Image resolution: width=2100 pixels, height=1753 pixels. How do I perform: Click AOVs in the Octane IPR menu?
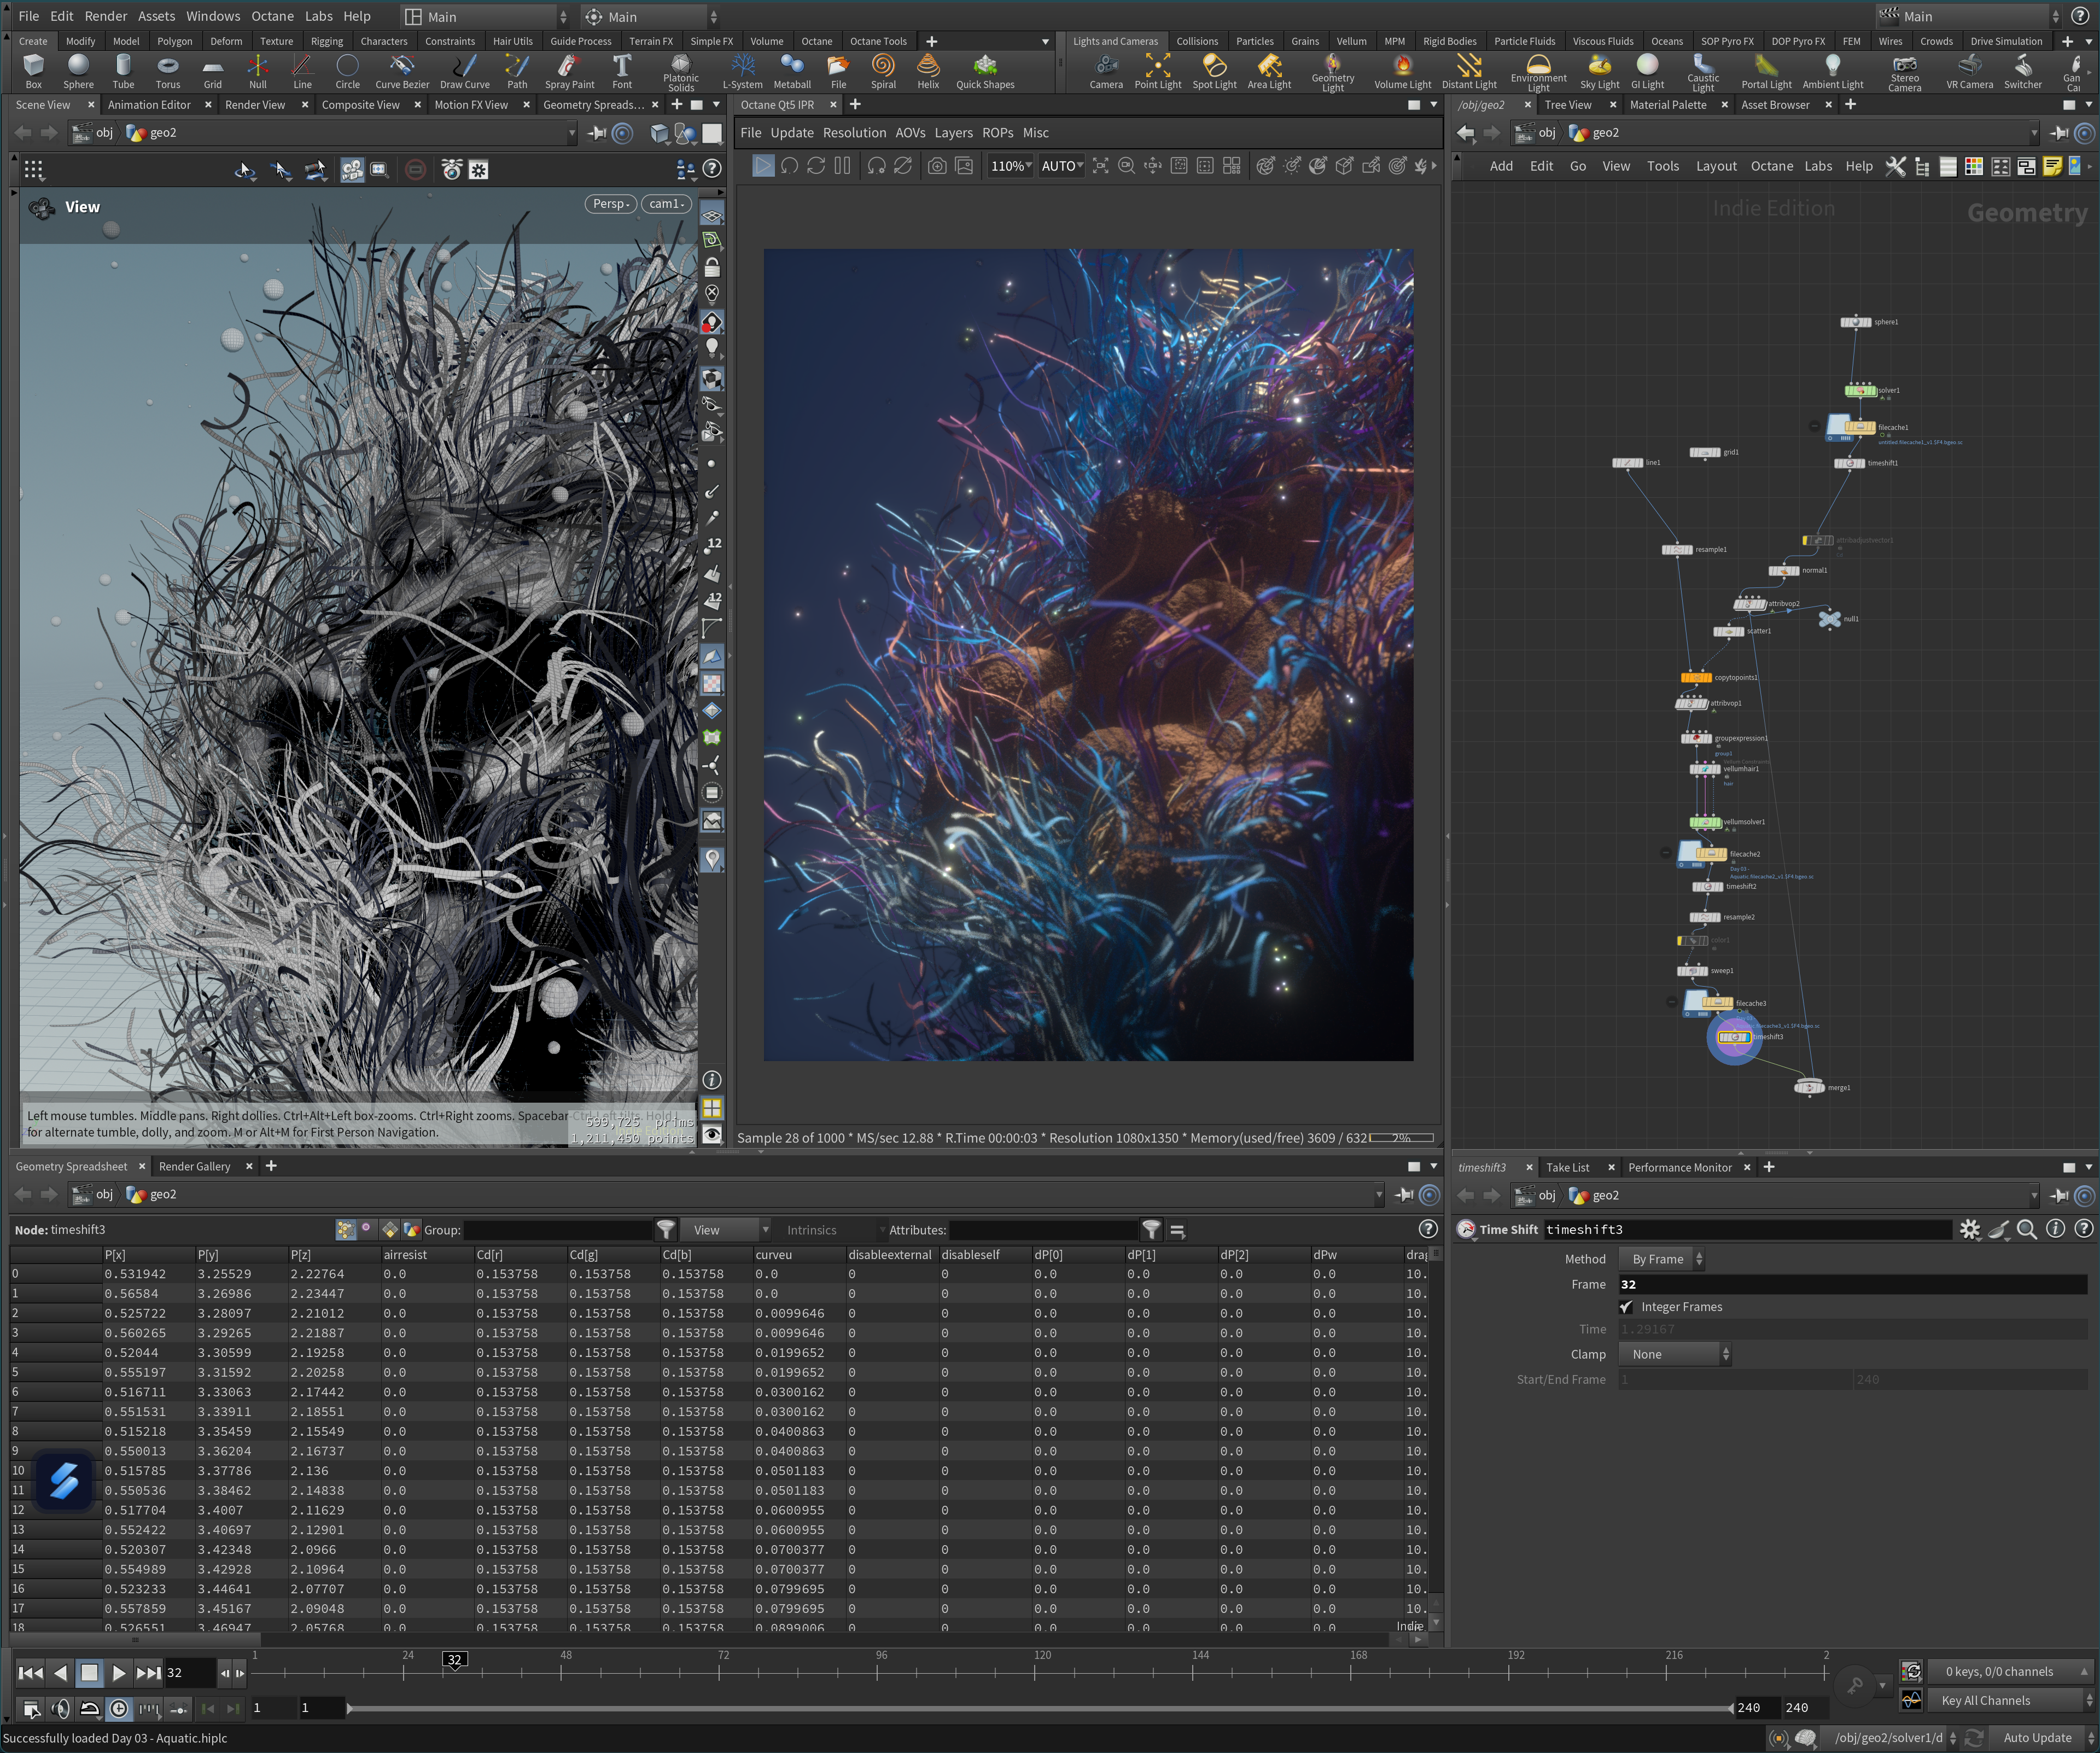pyautogui.click(x=910, y=133)
